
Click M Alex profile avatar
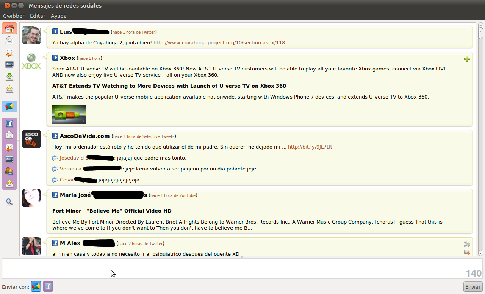(x=31, y=246)
